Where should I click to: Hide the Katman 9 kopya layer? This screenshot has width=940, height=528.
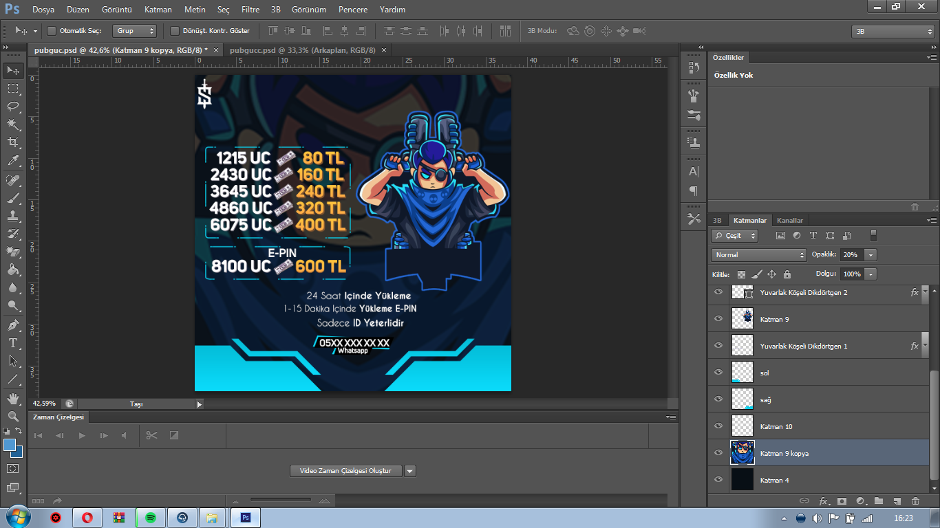(x=718, y=453)
